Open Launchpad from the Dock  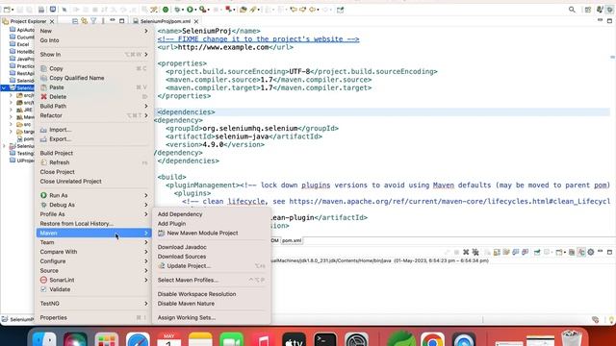coord(107,339)
